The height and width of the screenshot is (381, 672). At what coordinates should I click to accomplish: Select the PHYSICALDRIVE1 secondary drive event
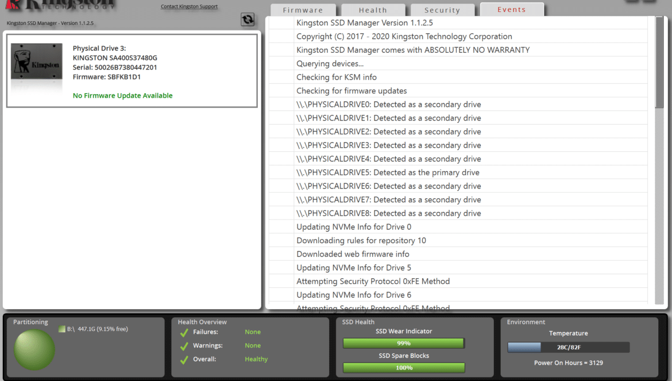coord(458,118)
